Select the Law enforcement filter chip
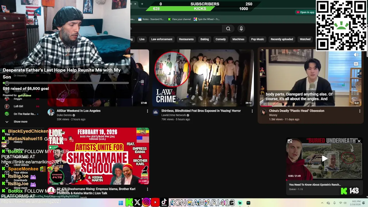368x207 pixels. click(162, 39)
